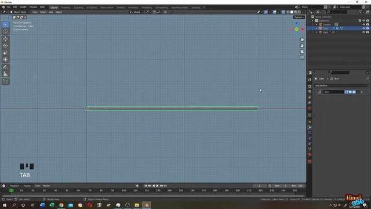Select the Move tool
Image resolution: width=371 pixels, height=209 pixels.
tap(5, 39)
